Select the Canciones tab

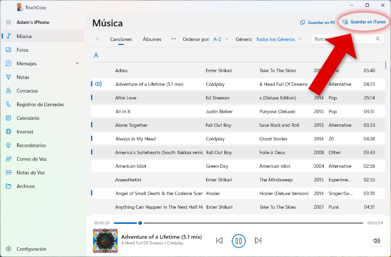tap(121, 39)
